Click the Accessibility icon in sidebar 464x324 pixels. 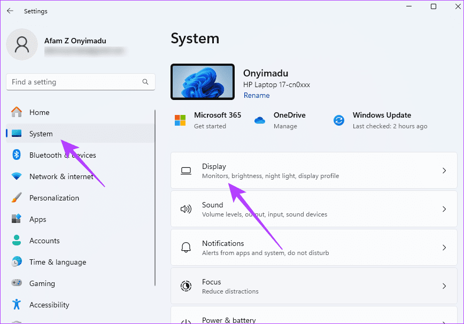[x=17, y=305]
